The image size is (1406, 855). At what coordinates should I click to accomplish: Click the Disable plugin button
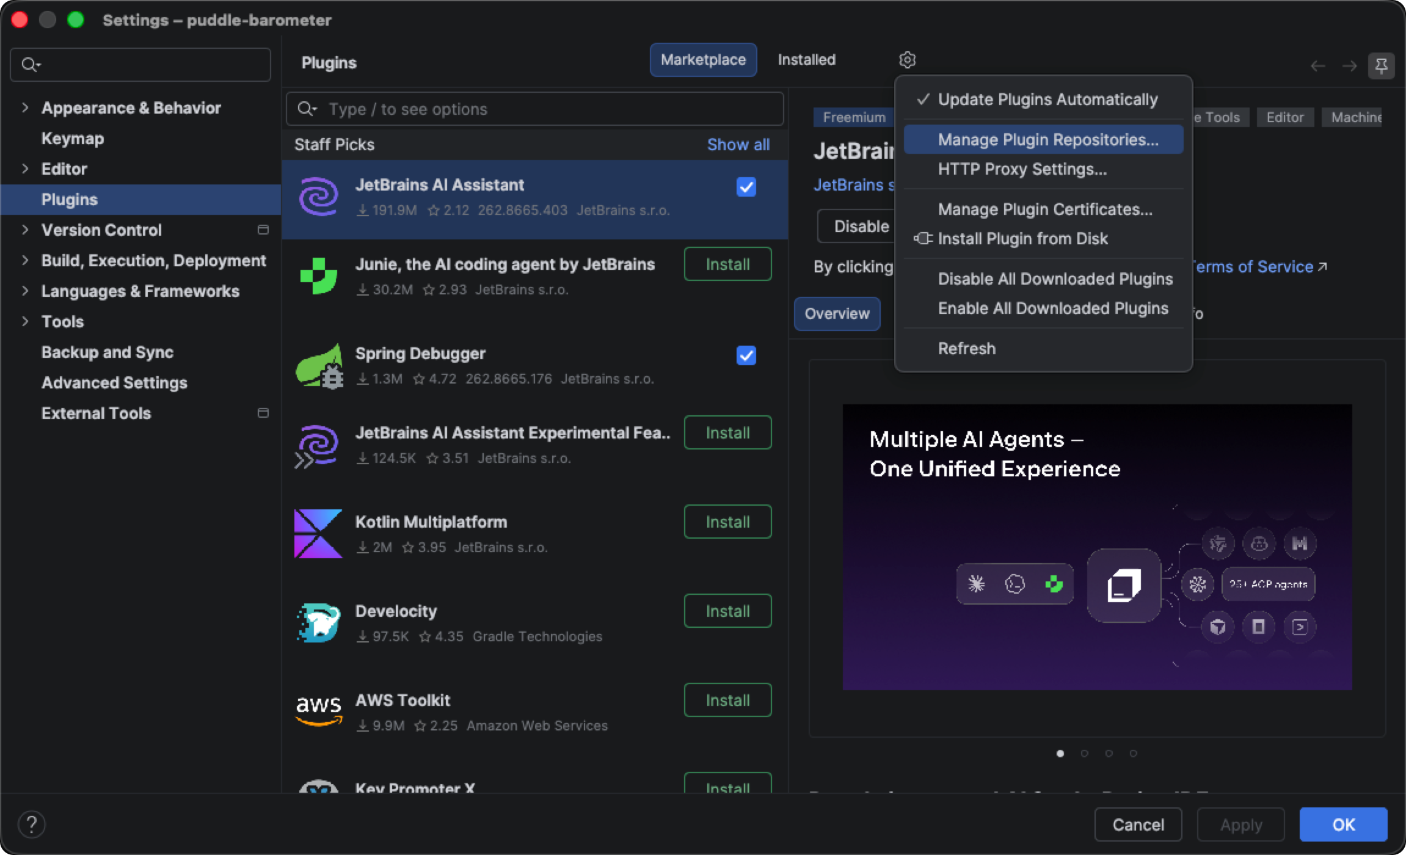point(858,226)
